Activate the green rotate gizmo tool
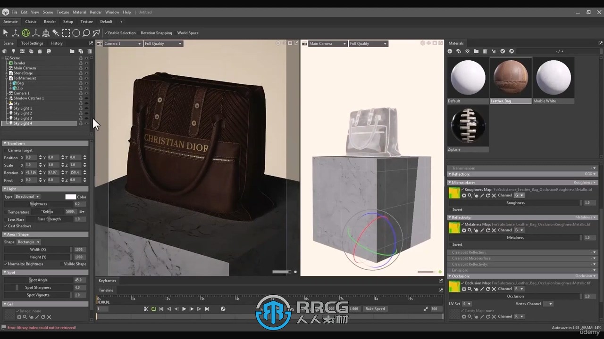 click(x=25, y=33)
